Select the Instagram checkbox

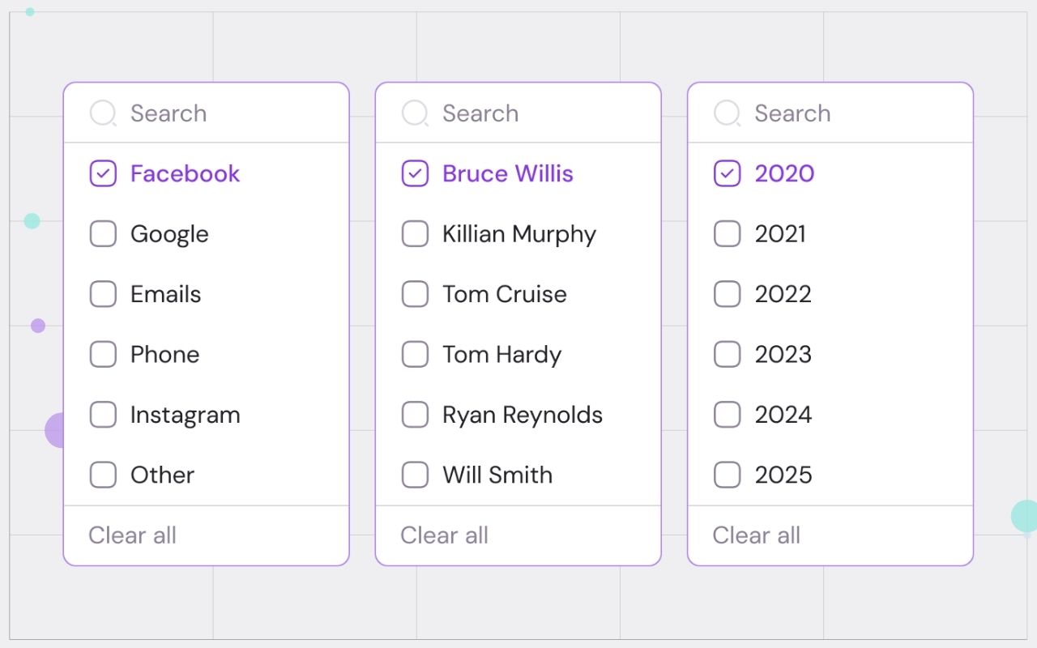click(x=103, y=415)
